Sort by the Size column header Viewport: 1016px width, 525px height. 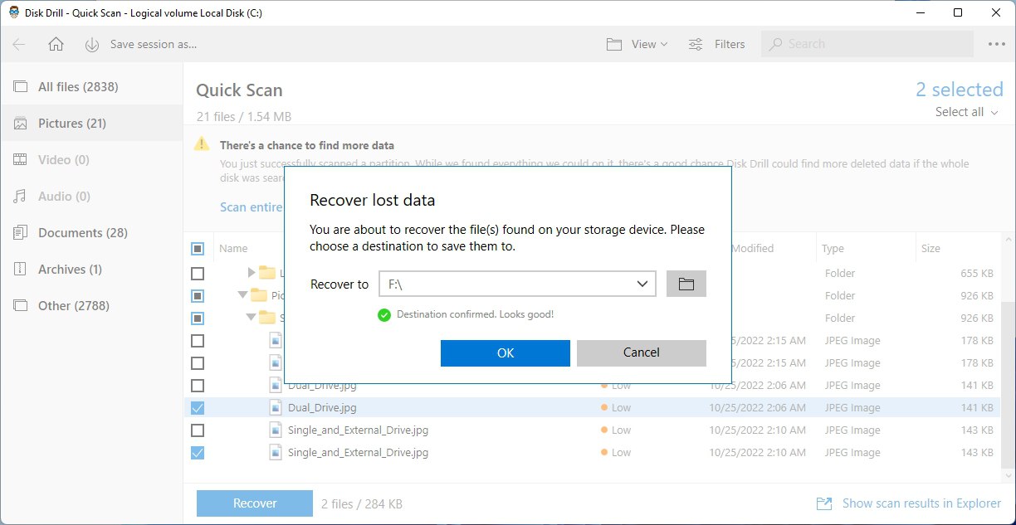pyautogui.click(x=931, y=248)
